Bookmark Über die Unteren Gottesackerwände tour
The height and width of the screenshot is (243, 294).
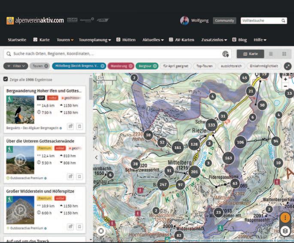click(79, 177)
